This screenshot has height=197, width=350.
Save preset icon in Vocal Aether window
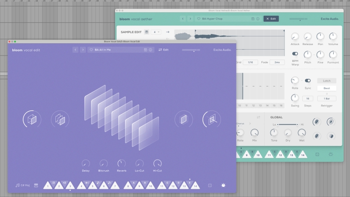(253, 19)
